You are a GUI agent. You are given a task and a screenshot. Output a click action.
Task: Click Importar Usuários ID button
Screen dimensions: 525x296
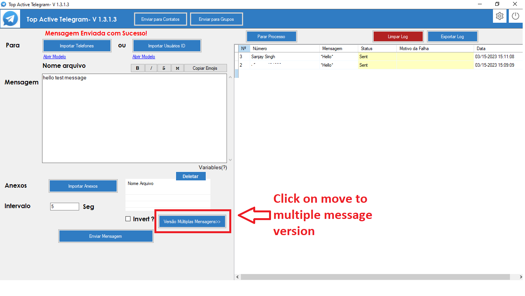click(x=167, y=46)
